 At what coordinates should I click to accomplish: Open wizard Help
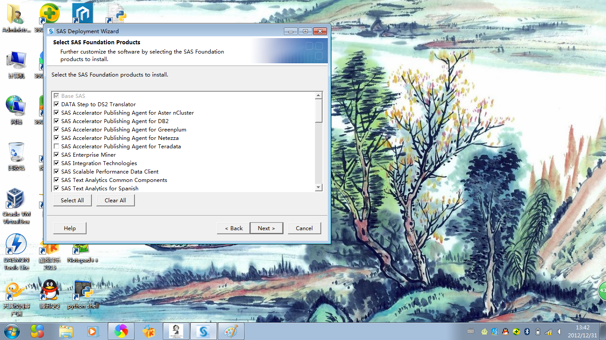click(70, 228)
